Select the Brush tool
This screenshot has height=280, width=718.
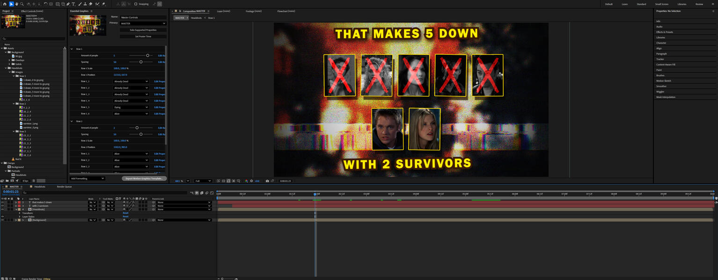pyautogui.click(x=80, y=4)
